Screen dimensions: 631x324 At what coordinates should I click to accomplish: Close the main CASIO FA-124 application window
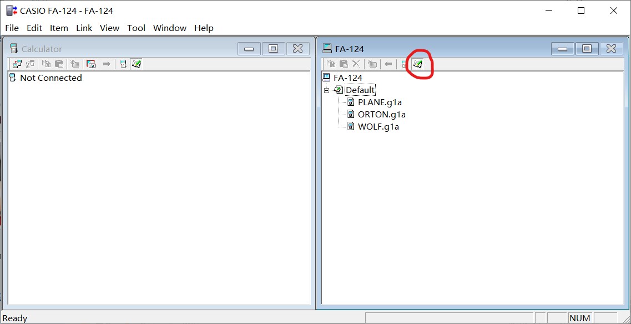coord(613,11)
